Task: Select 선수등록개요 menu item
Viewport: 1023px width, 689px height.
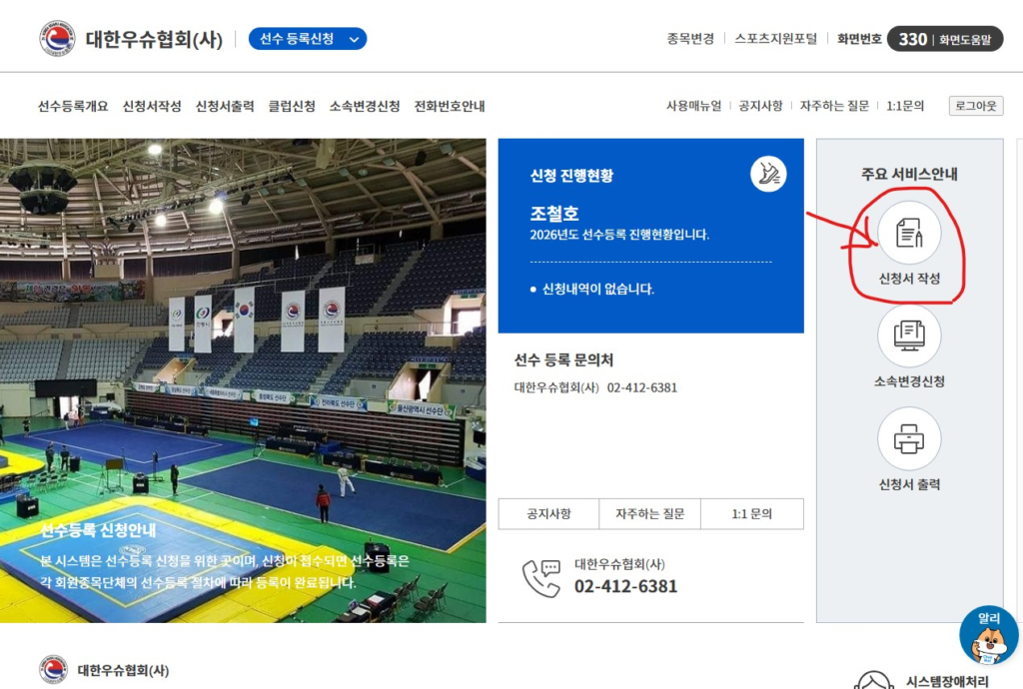Action: 73,106
